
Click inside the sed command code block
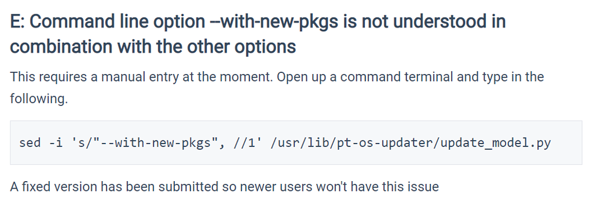point(296,143)
